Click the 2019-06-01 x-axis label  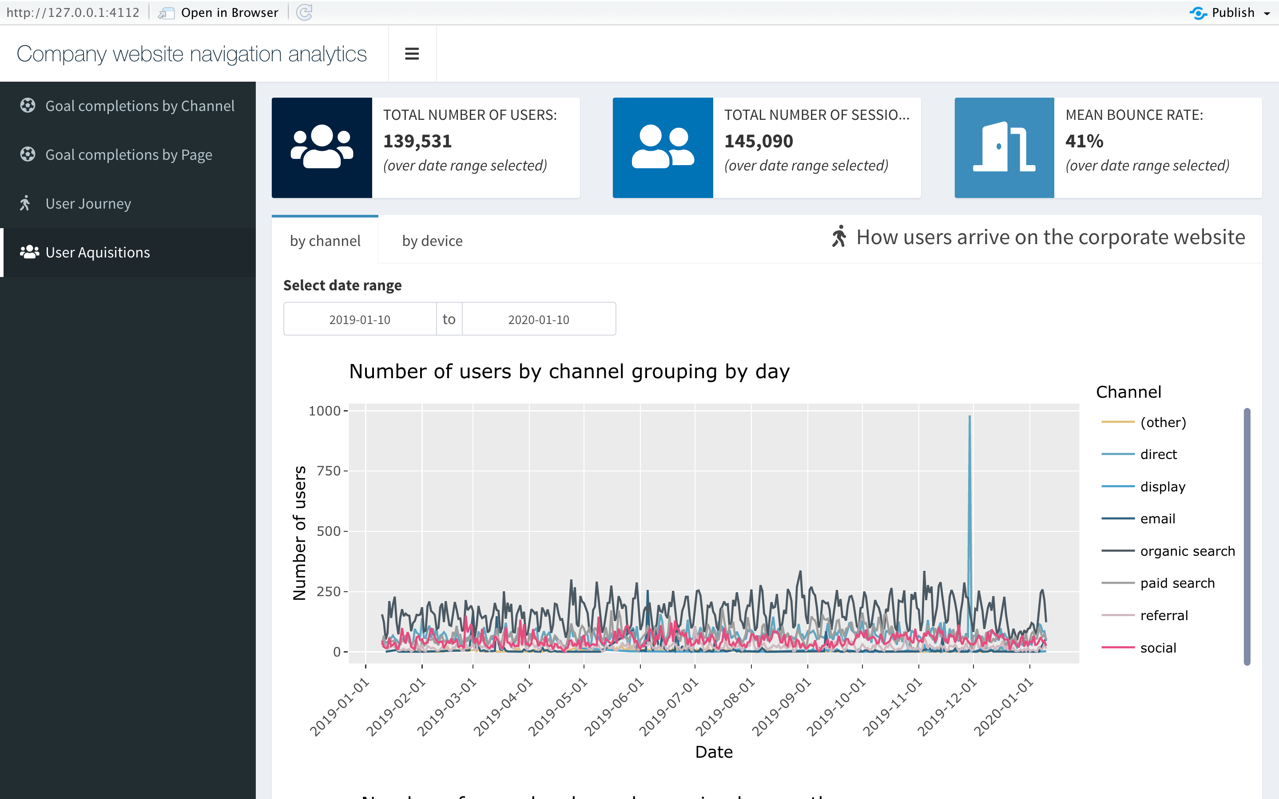point(614,707)
